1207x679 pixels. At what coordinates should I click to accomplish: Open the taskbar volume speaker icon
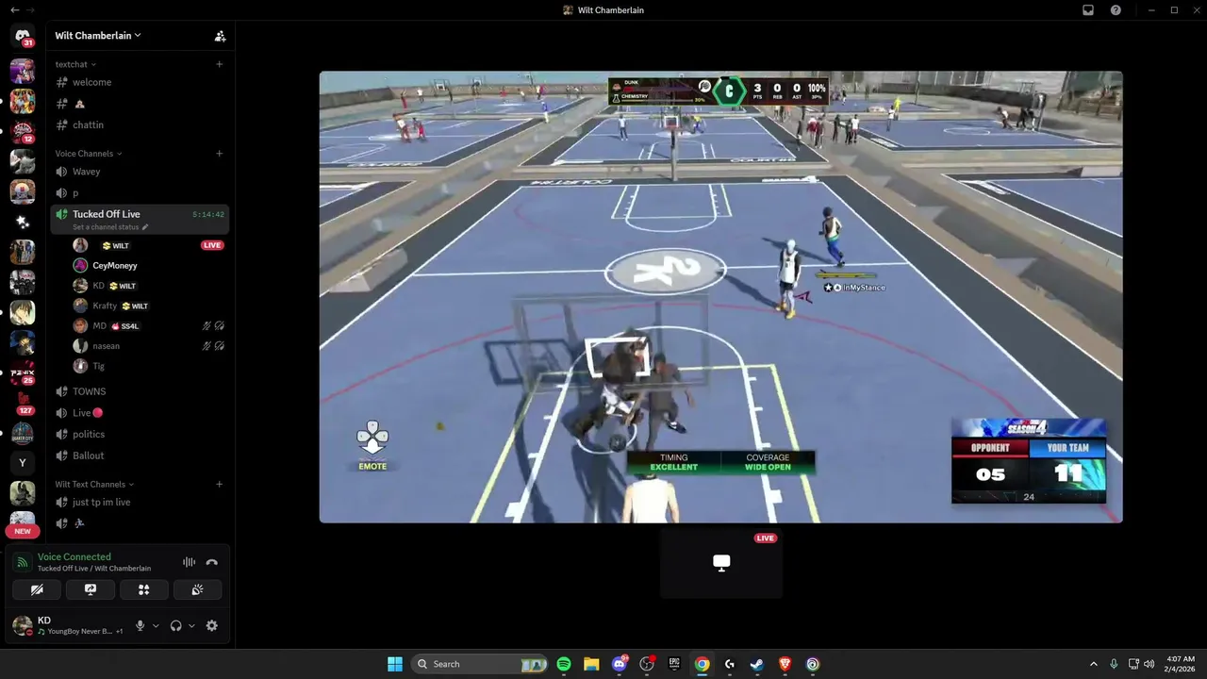1149,664
